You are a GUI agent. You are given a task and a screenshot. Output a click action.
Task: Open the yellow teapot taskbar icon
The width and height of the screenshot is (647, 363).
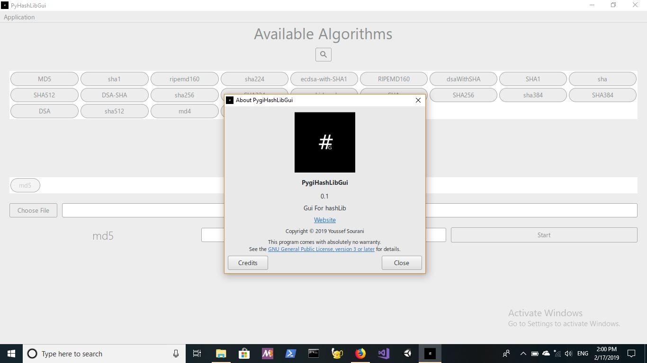coord(337,354)
